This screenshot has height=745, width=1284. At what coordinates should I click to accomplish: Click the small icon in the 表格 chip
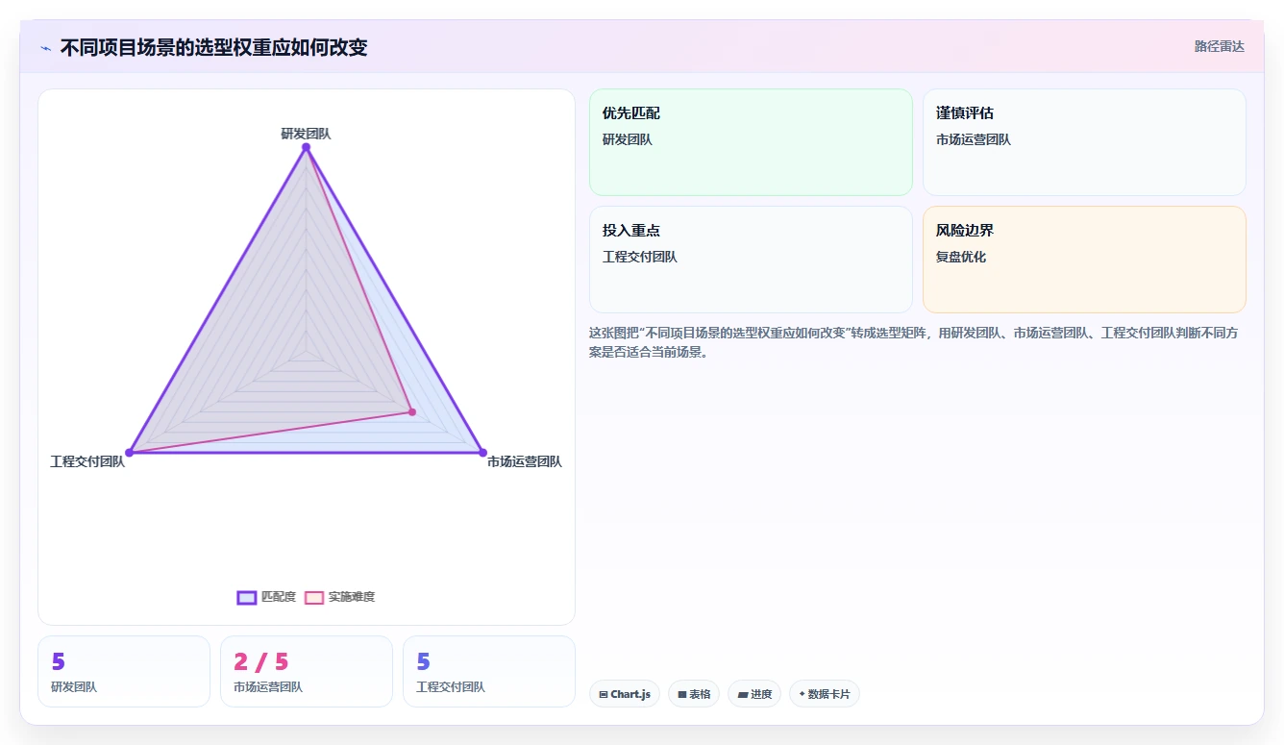[x=682, y=694]
